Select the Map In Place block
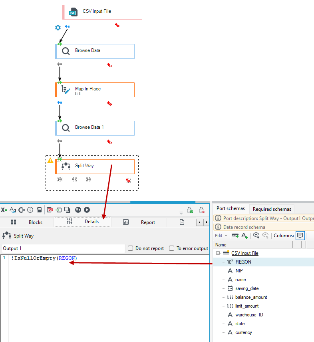The height and width of the screenshot is (342, 314). click(x=95, y=90)
